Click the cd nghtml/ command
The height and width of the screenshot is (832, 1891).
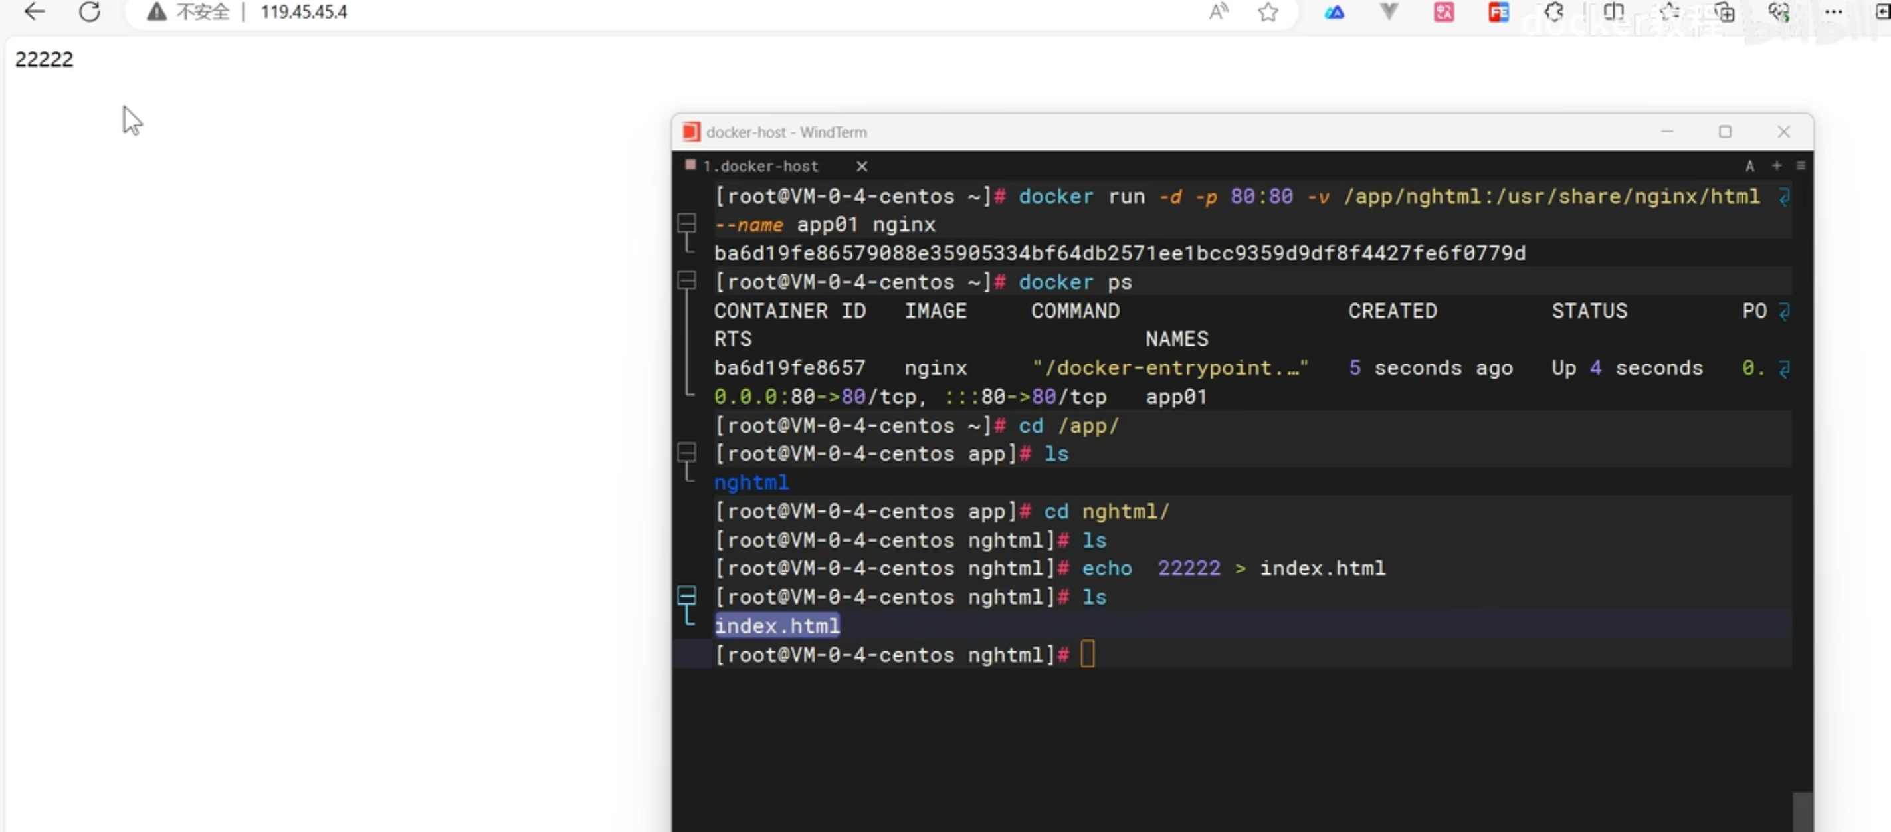pos(1106,511)
